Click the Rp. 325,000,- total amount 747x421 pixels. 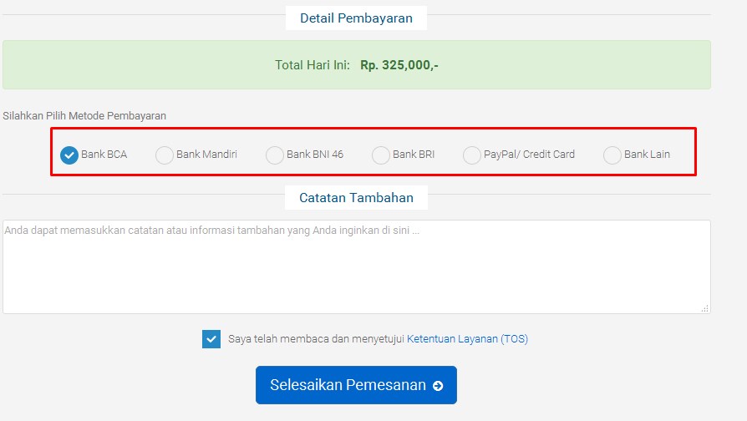coord(399,65)
